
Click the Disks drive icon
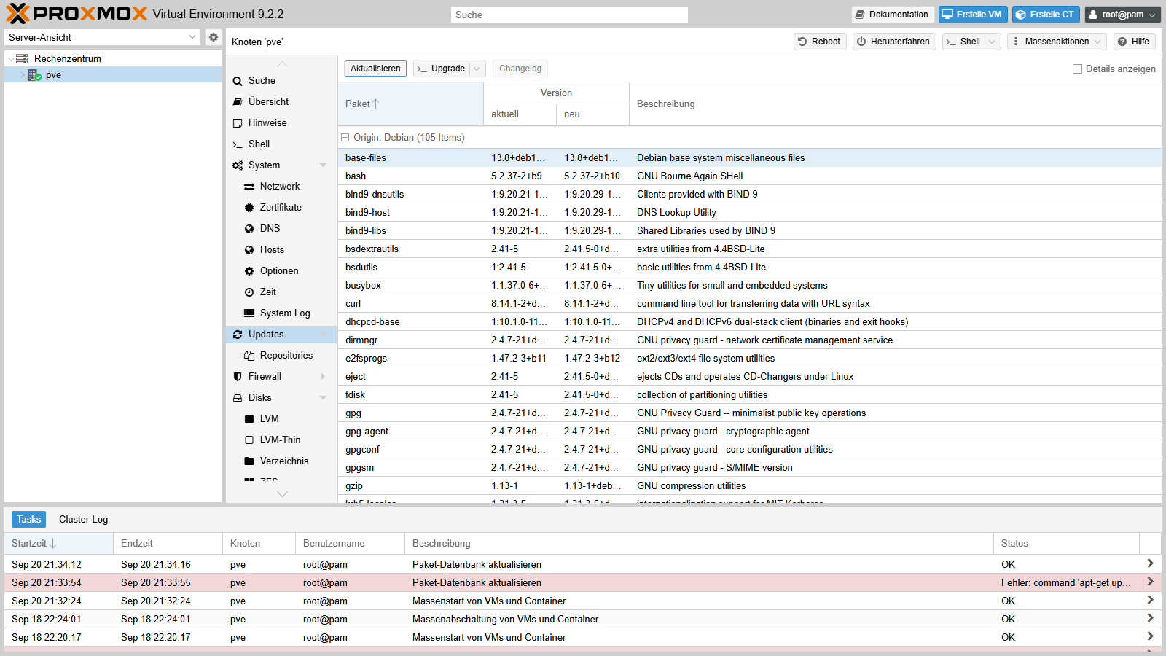(238, 398)
